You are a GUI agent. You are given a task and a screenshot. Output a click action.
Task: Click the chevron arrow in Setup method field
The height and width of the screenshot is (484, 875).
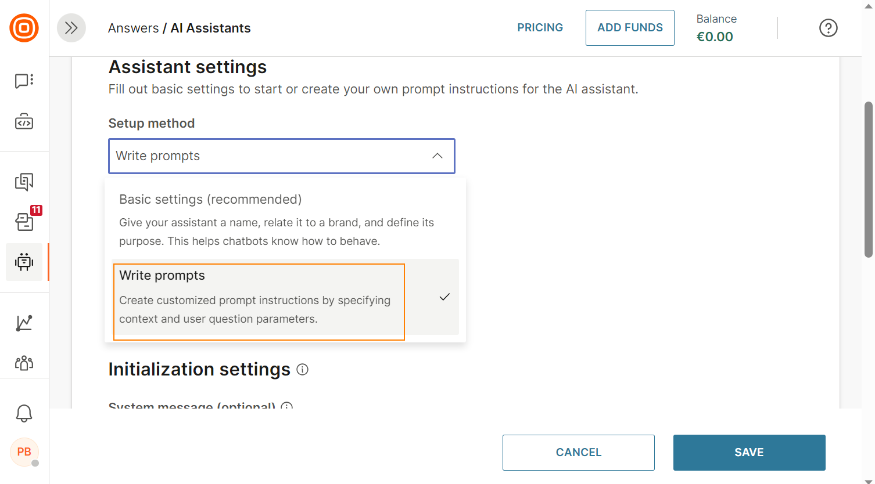click(x=438, y=156)
